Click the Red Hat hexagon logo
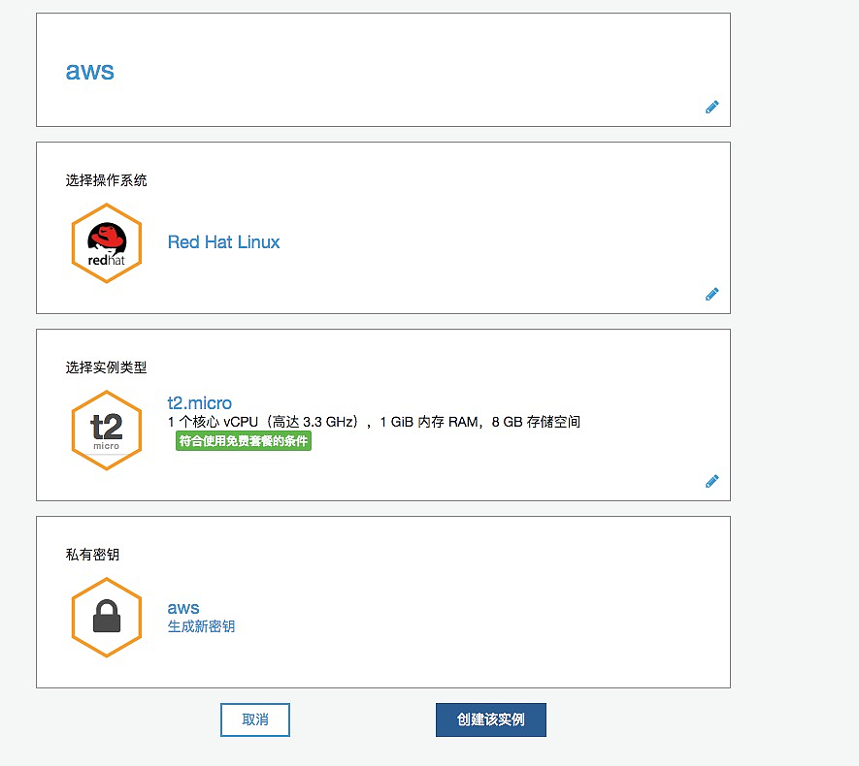 pyautogui.click(x=107, y=243)
